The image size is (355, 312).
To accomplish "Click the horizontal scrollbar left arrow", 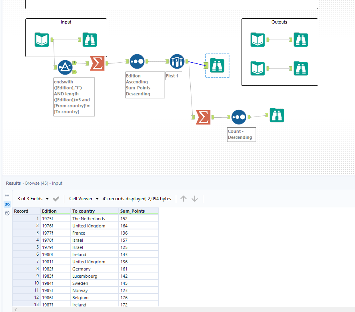I will (16, 310).
